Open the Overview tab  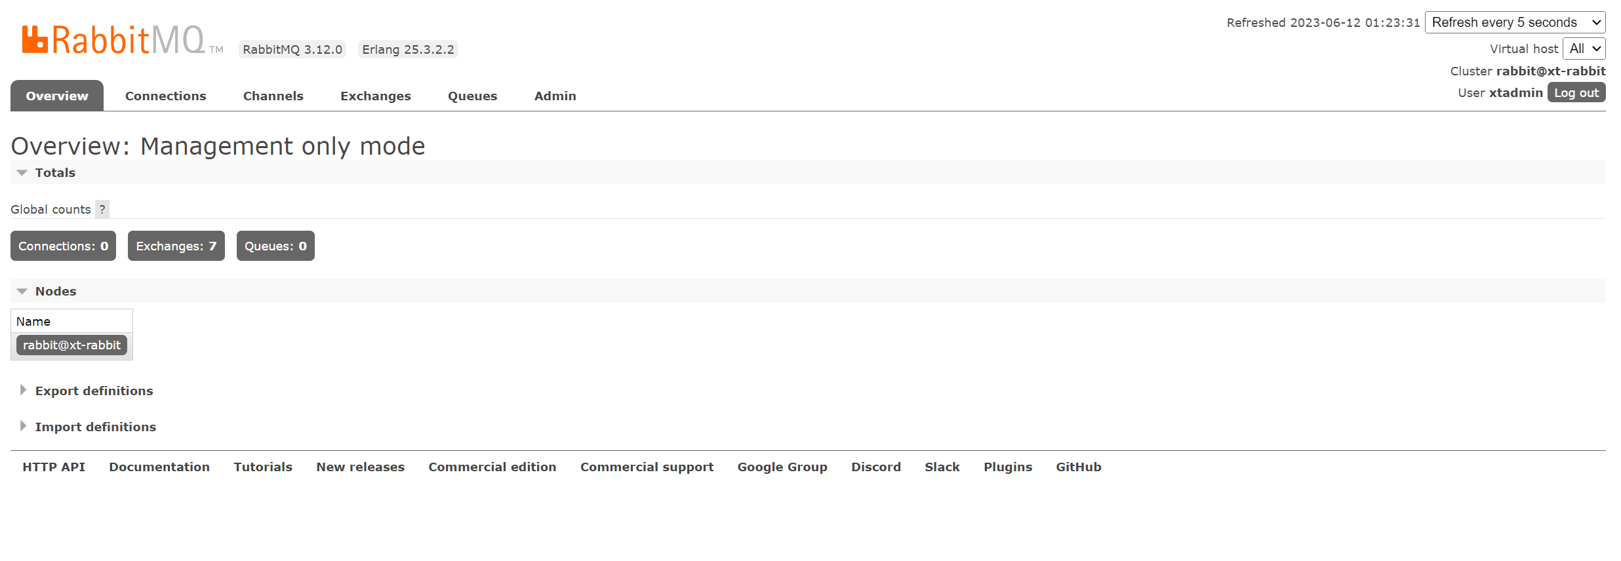[57, 96]
